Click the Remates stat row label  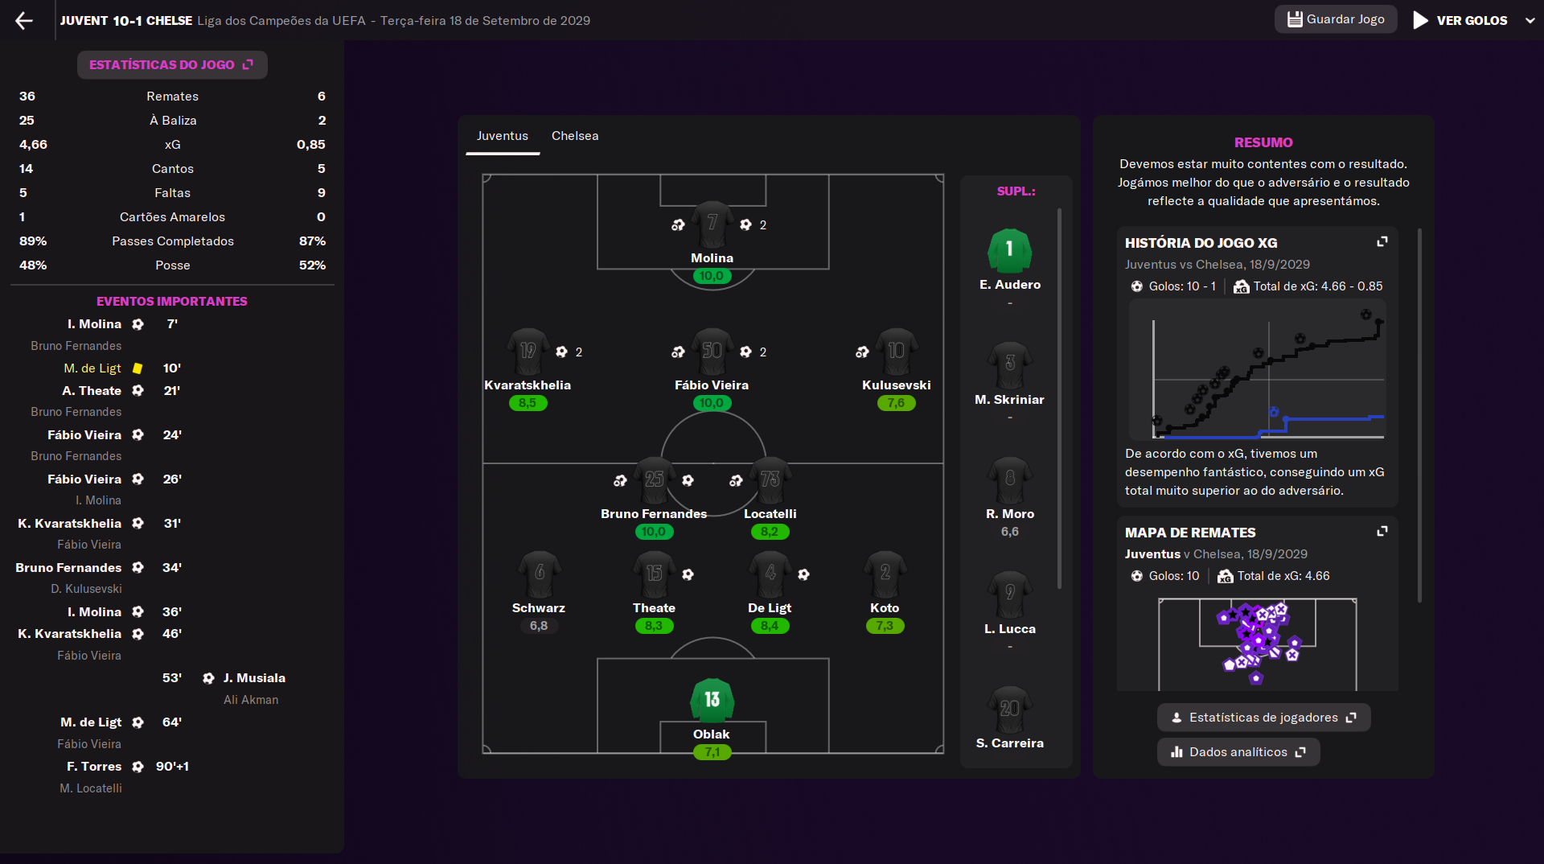click(172, 97)
